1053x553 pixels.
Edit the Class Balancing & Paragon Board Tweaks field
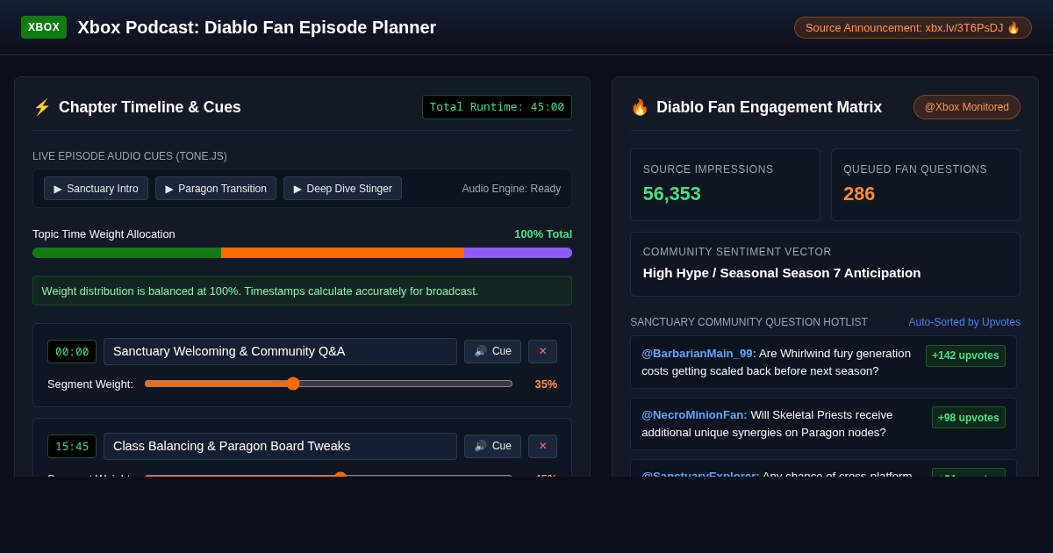[x=280, y=446]
